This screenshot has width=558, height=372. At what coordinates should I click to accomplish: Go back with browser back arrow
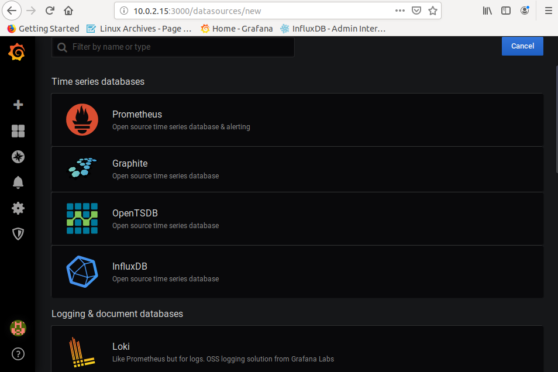(12, 11)
